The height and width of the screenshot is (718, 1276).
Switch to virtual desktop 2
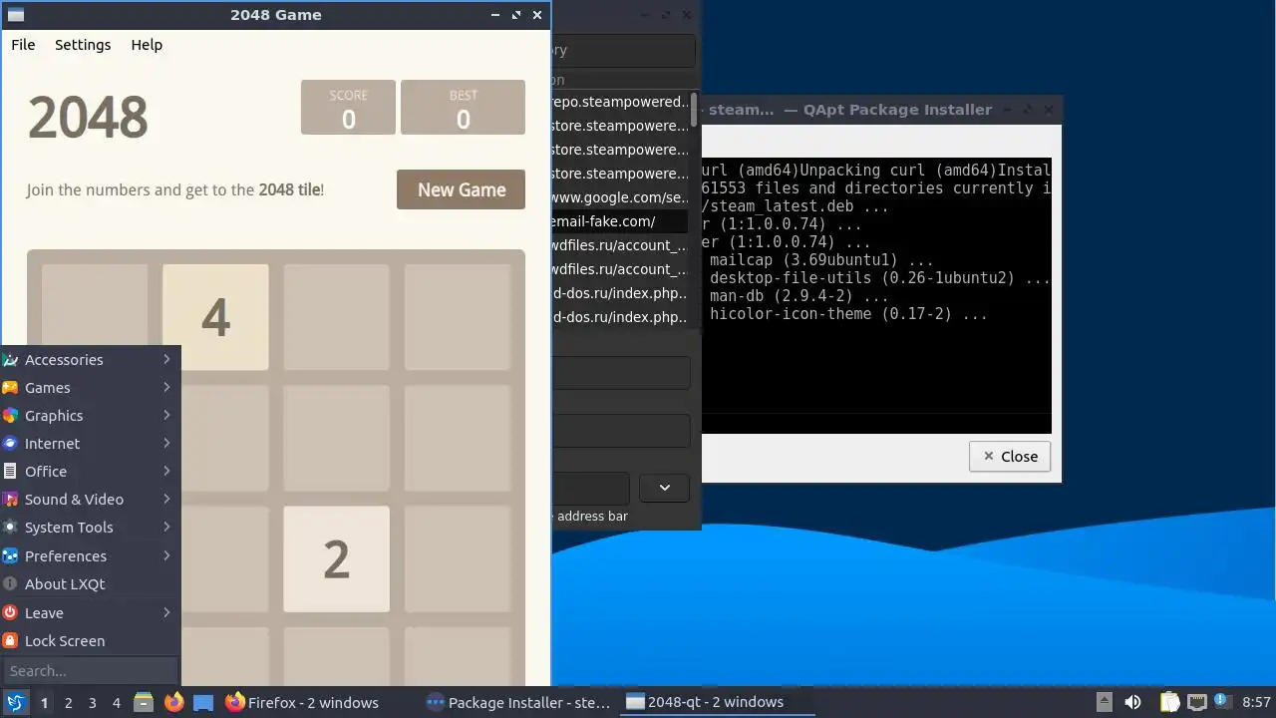tap(69, 703)
